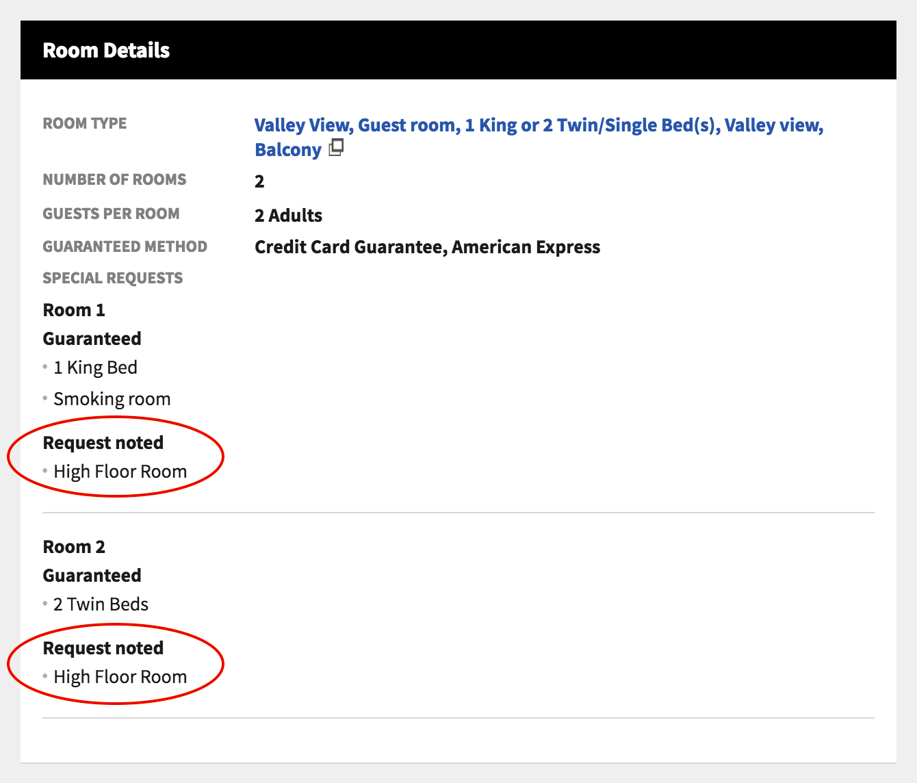Select the number of rooms value 2
The image size is (917, 783).
259,181
